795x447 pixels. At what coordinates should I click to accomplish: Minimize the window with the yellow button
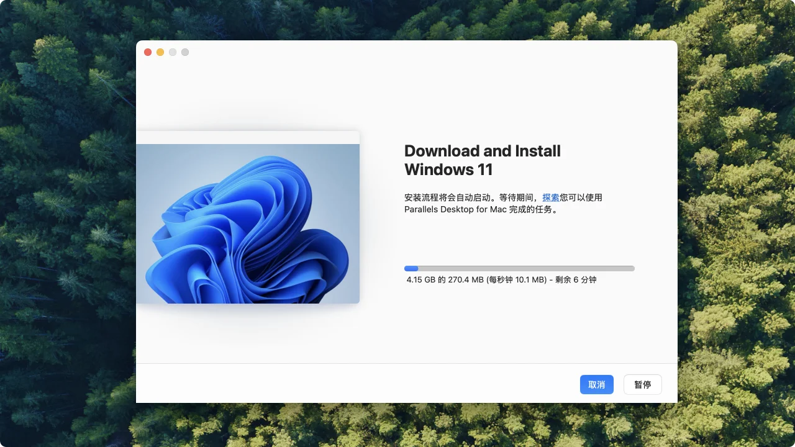160,52
